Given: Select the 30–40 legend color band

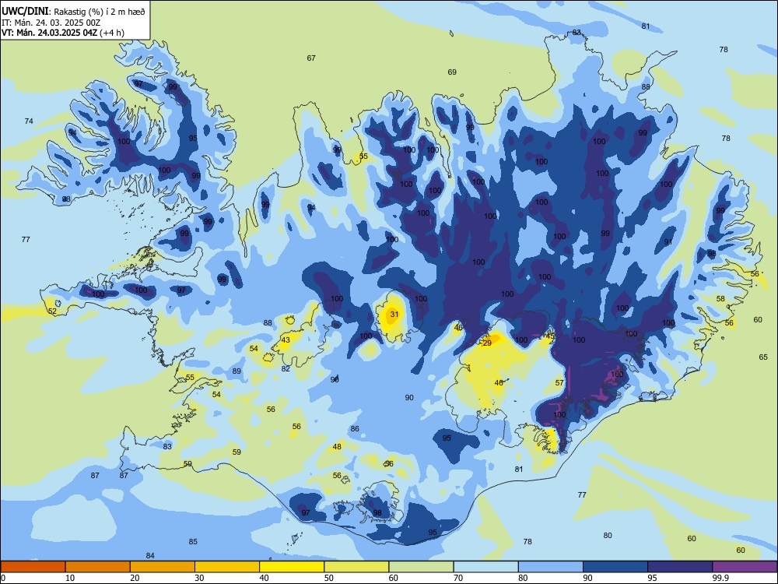Looking at the screenshot, I should 227,567.
